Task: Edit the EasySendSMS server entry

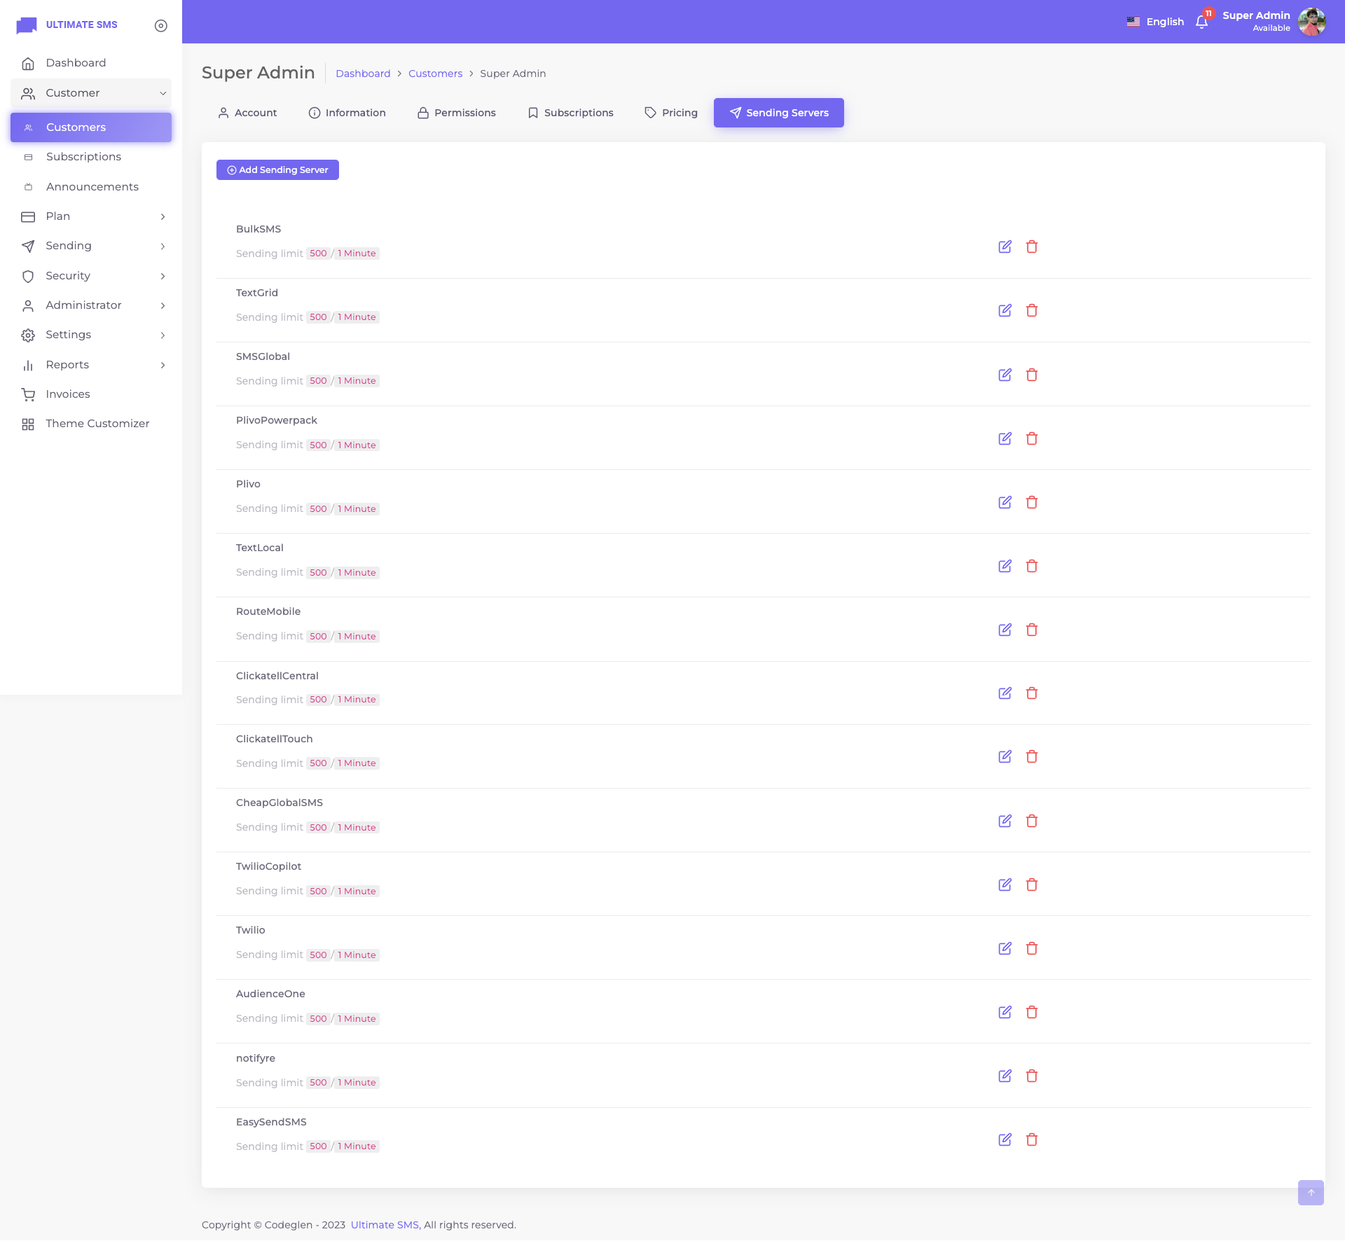Action: tap(1005, 1139)
